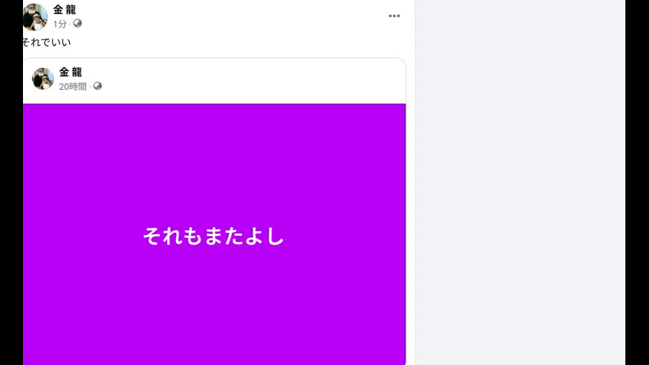Image resolution: width=649 pixels, height=365 pixels.
Task: Open the shared post's profile picture
Action: pyautogui.click(x=43, y=78)
